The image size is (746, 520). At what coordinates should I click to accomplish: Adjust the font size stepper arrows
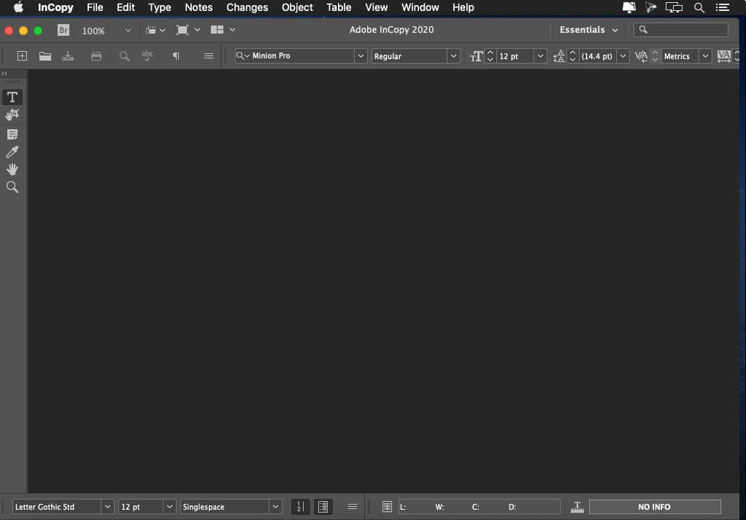coord(489,56)
